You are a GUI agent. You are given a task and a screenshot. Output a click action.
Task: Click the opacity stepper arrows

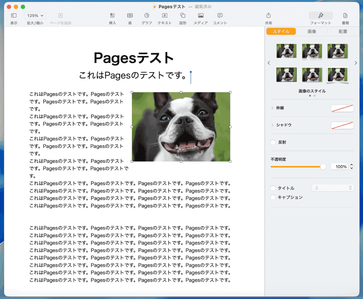(x=352, y=166)
